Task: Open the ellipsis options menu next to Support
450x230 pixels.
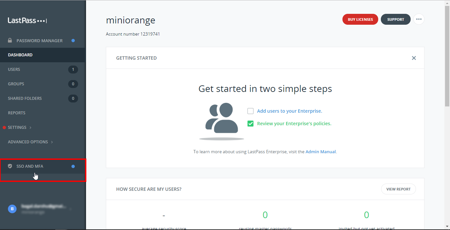Action: [x=419, y=19]
